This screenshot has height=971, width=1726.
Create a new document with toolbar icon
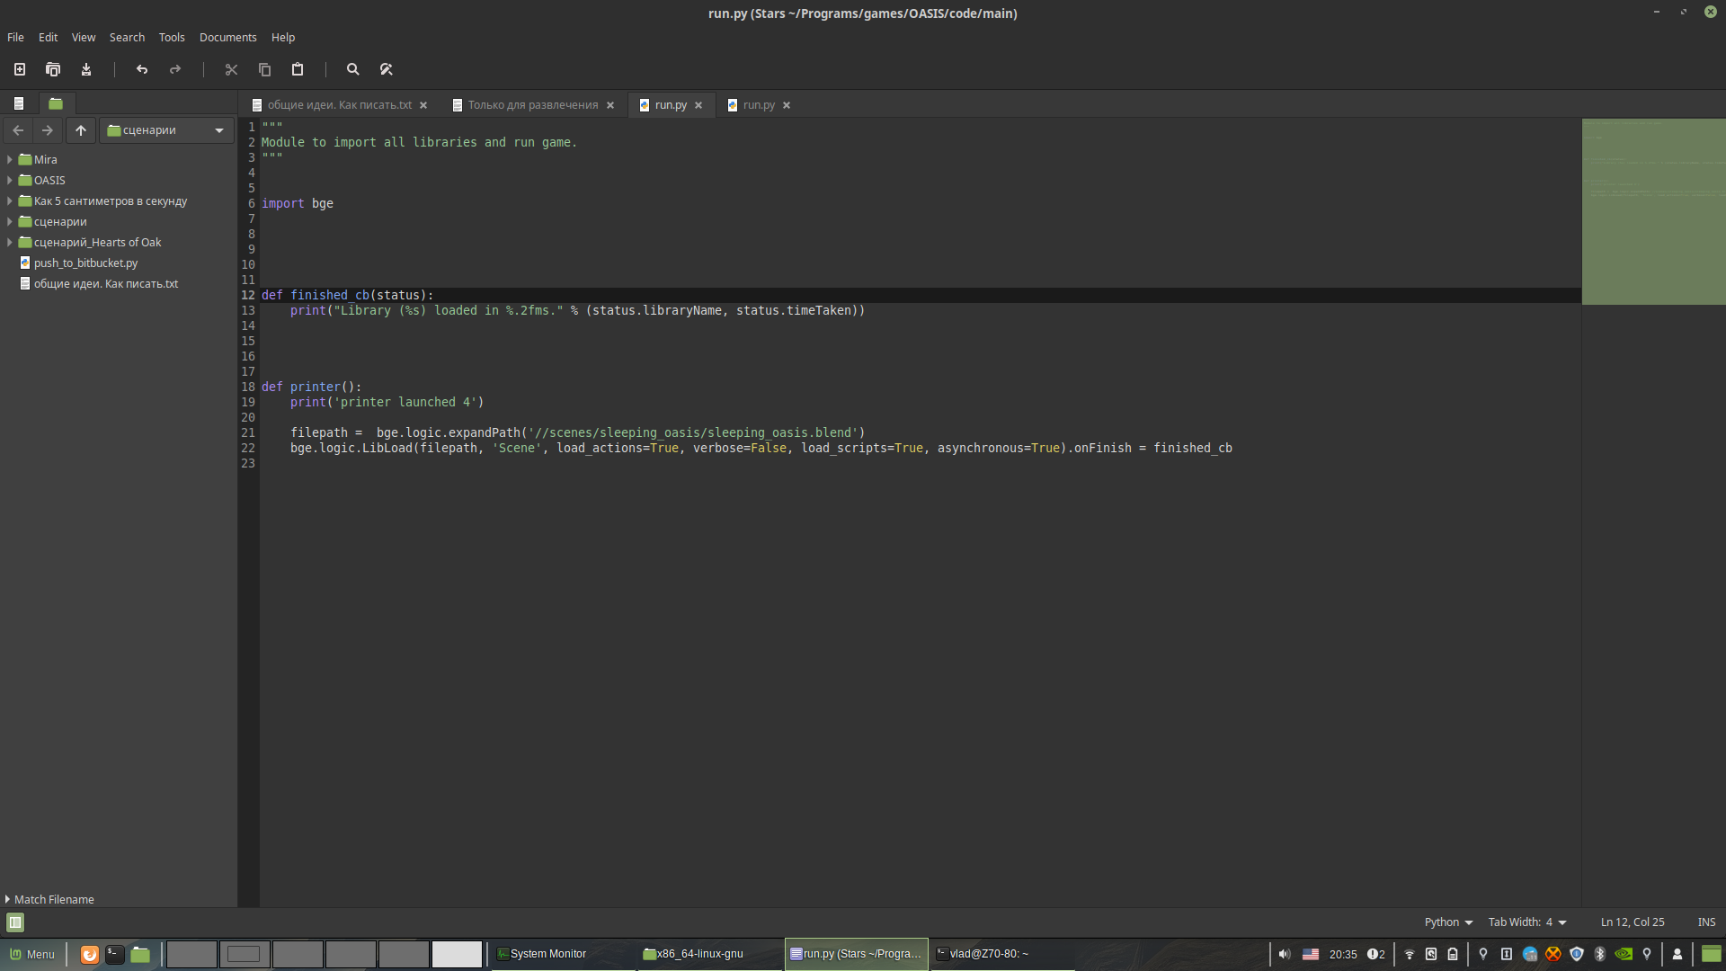pos(20,69)
